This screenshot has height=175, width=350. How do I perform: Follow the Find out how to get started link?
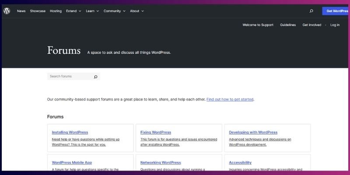(x=230, y=99)
